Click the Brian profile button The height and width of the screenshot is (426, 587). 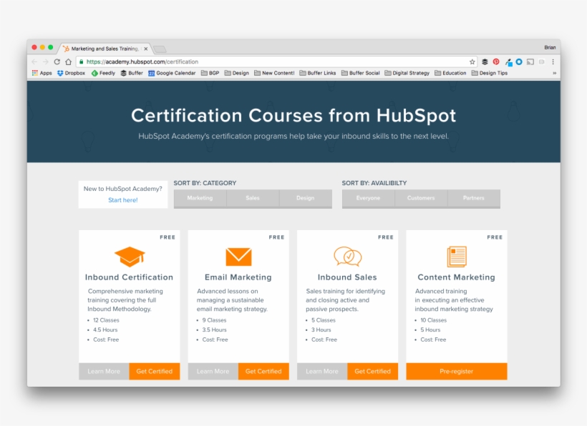click(x=550, y=47)
